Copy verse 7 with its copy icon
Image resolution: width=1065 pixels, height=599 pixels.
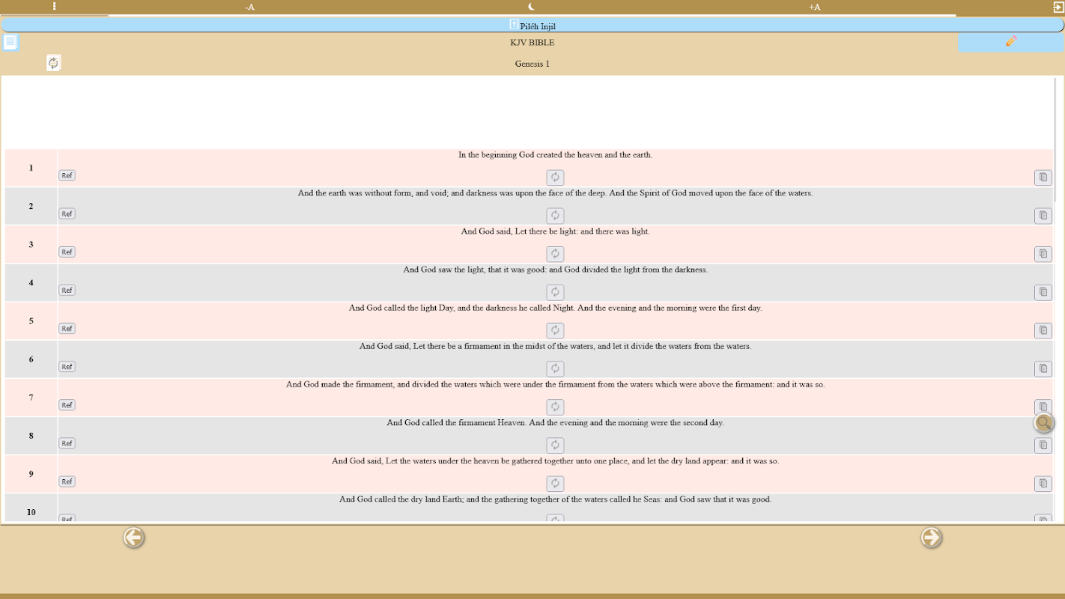click(1043, 407)
